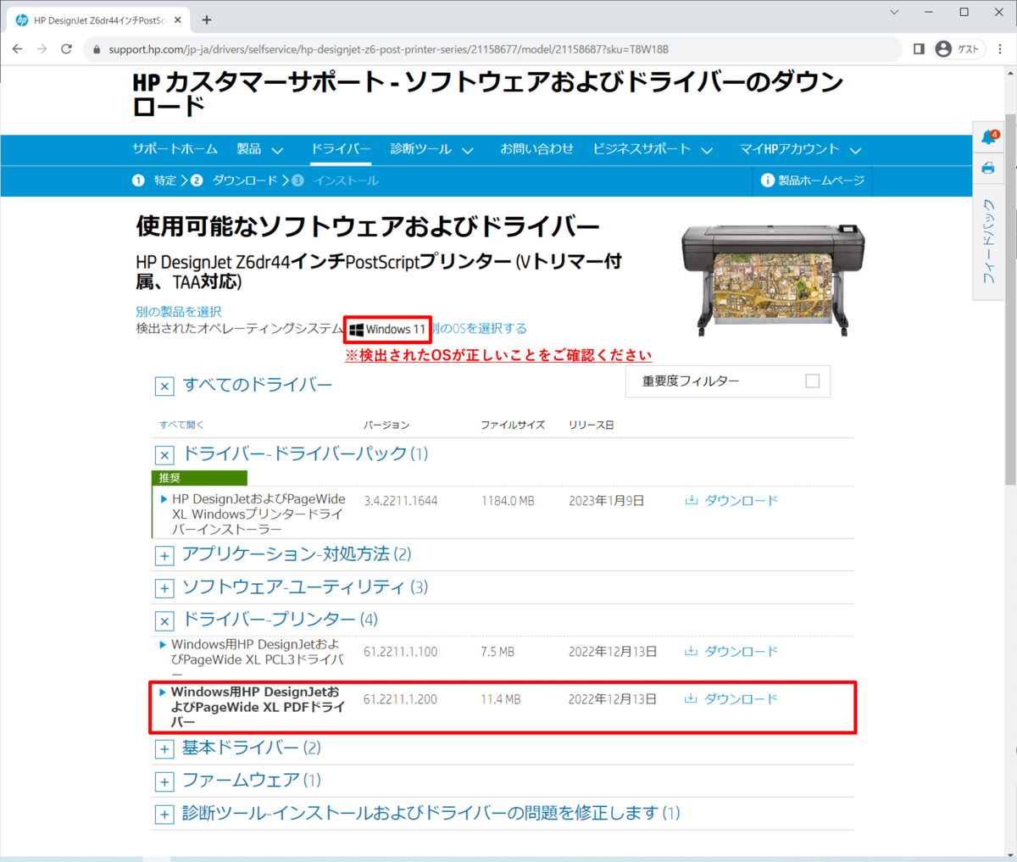This screenshot has height=862, width=1017.
Task: Go to 製品ホームページ link
Action: coord(821,181)
